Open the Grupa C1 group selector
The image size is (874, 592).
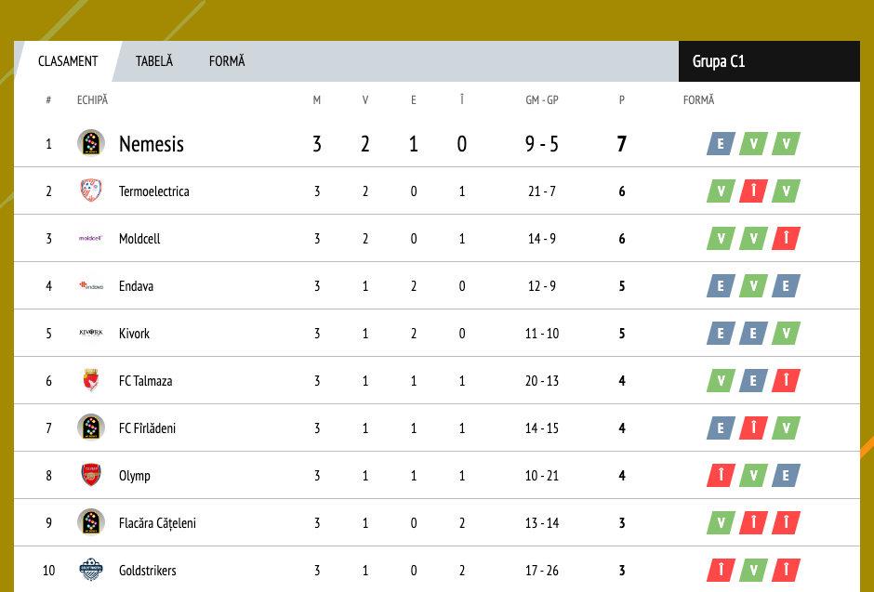768,61
